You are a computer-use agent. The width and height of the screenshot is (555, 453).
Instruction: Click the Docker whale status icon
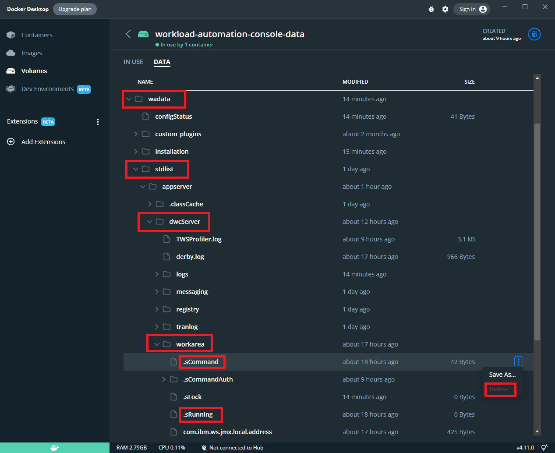click(54, 447)
